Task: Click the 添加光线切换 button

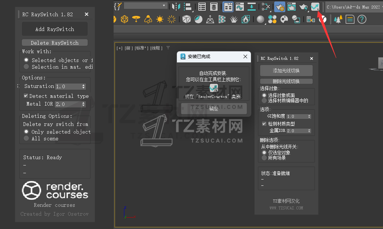Action: click(286, 71)
